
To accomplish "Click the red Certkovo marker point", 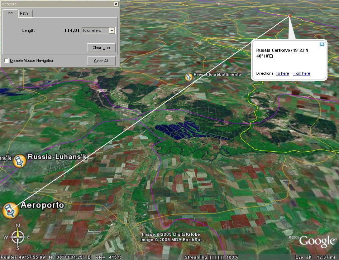I will click(x=290, y=16).
